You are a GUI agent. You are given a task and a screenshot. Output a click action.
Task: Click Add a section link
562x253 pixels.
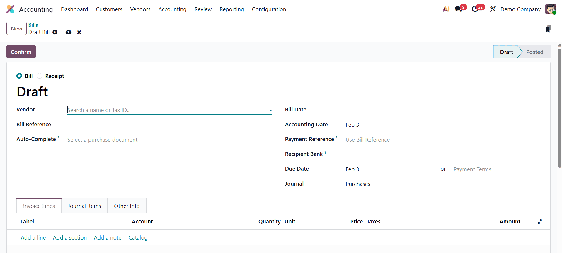pos(70,238)
